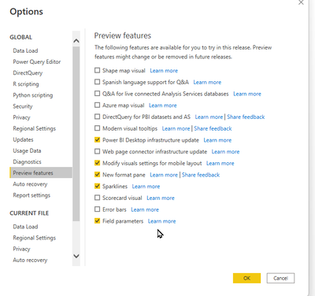Image resolution: width=315 pixels, height=296 pixels.
Task: Disable the Sparklines preview feature
Action: coord(97,186)
